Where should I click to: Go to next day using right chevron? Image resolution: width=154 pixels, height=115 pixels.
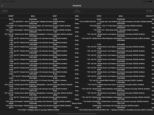click(x=83, y=11)
